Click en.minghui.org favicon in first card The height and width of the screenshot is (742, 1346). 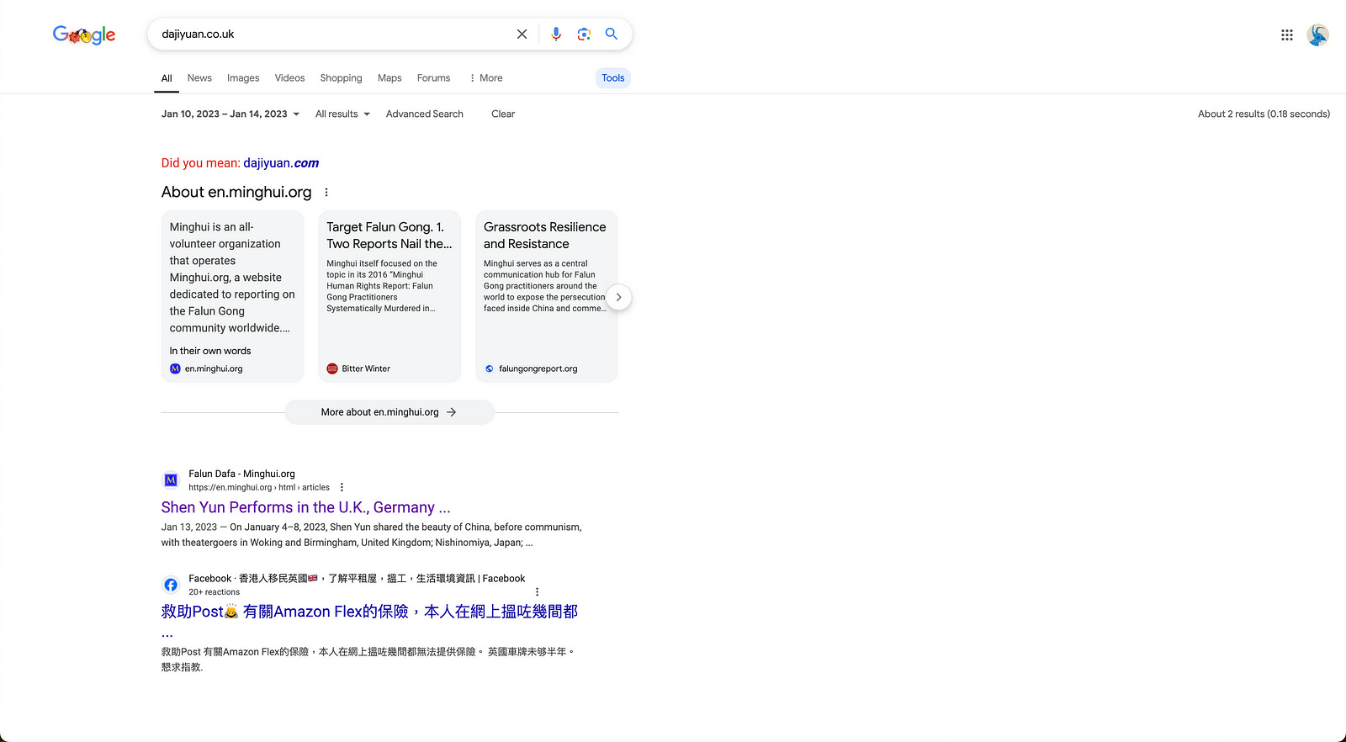point(175,368)
